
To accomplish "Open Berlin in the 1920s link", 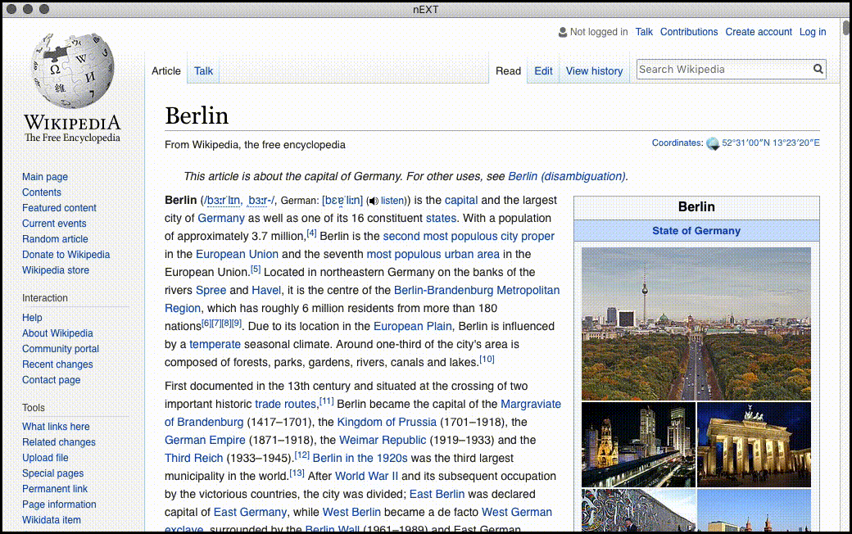I will [360, 458].
